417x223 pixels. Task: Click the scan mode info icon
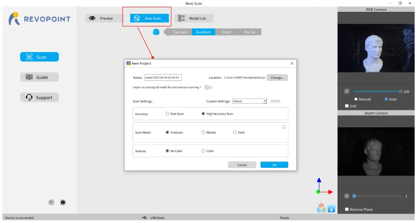coord(284,127)
